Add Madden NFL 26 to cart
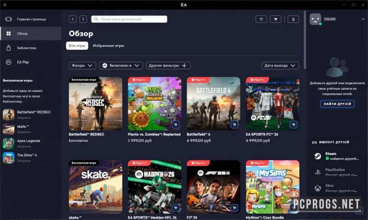The height and width of the screenshot is (220, 368). pyautogui.click(x=176, y=208)
